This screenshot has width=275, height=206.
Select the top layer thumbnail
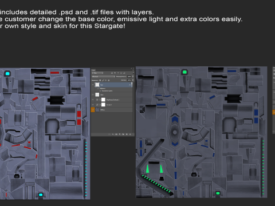coord(97,85)
